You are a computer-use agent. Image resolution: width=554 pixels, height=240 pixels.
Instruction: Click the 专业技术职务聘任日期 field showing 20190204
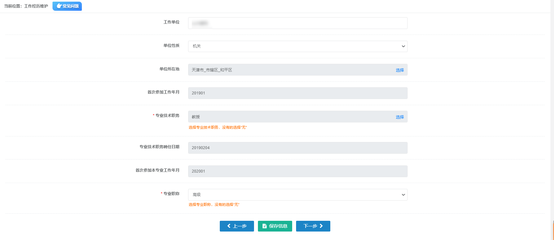297,148
